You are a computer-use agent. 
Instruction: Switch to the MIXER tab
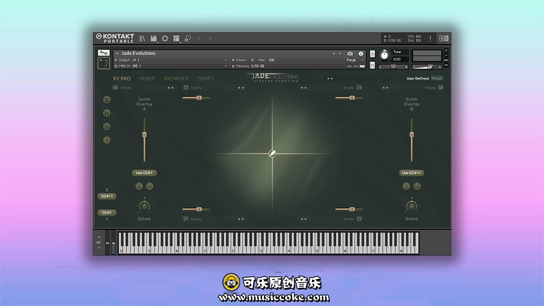pyautogui.click(x=147, y=79)
